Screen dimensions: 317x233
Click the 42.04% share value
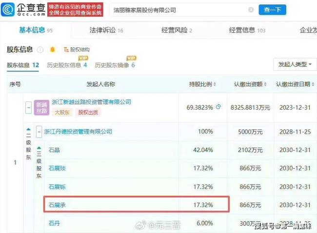pos(203,150)
